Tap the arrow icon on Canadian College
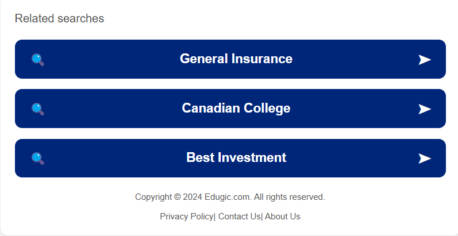458x236 pixels. (425, 109)
